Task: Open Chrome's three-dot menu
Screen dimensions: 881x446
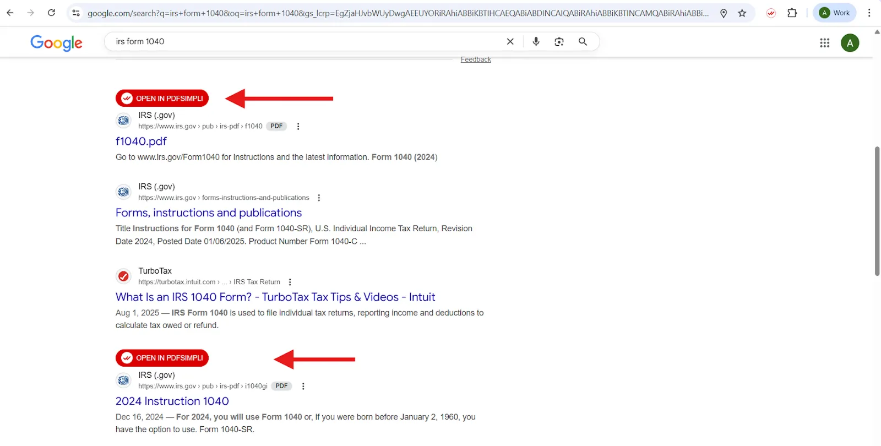Action: (869, 13)
